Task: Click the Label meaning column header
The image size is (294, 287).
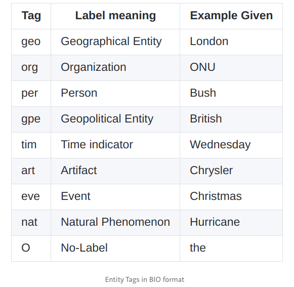Action: (x=115, y=16)
